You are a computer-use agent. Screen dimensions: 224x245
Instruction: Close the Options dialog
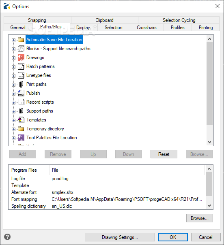tap(218, 6)
